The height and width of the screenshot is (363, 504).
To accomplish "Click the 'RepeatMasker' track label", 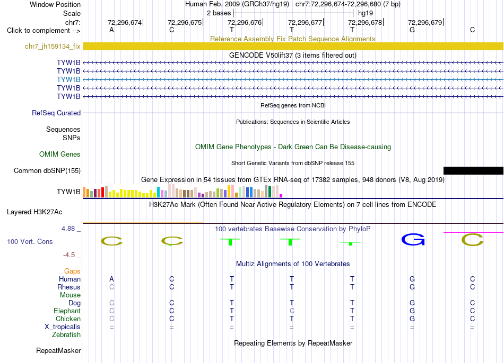I will pos(58,350).
